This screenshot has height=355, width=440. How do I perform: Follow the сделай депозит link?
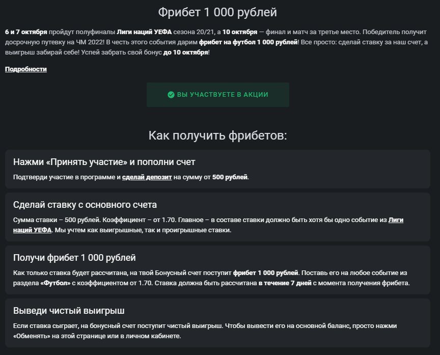coord(147,177)
